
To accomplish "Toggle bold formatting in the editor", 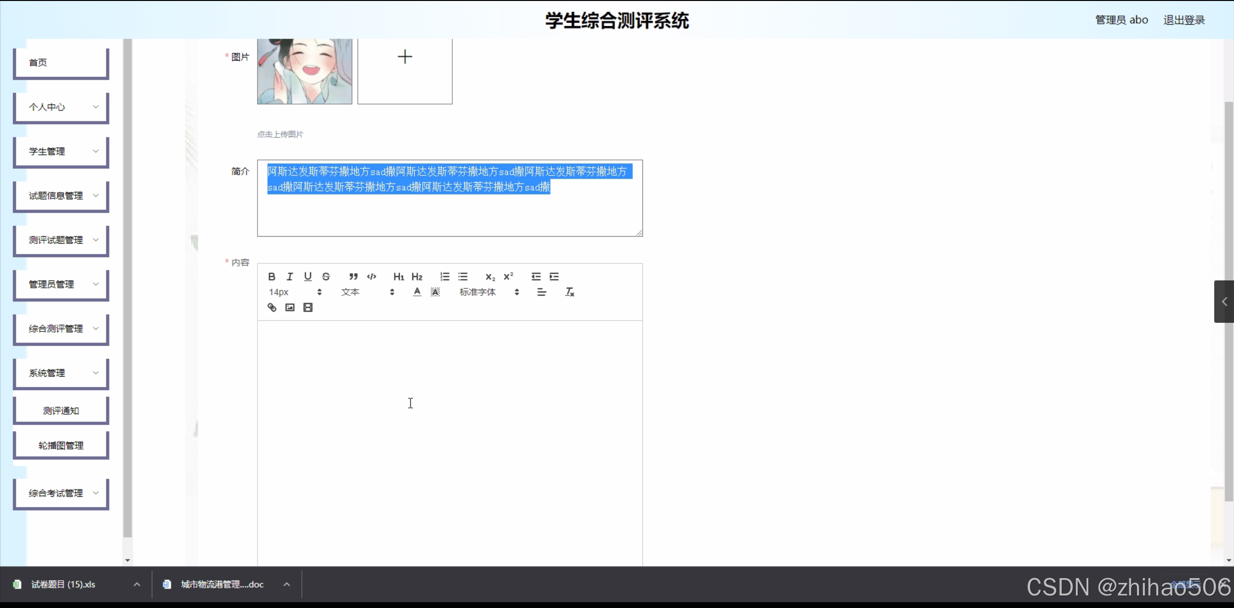I will click(271, 277).
